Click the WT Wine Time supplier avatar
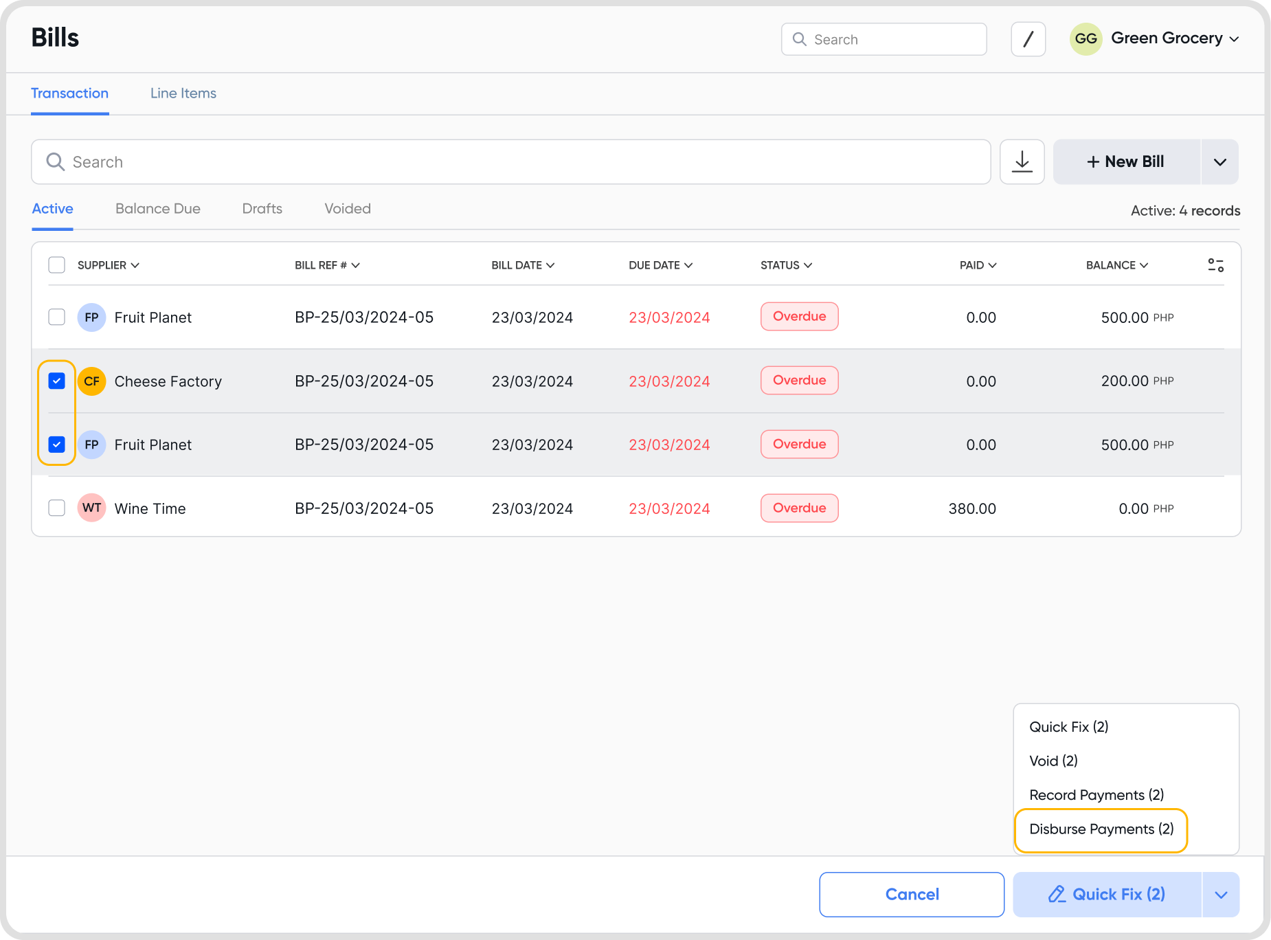Viewport: 1271px width, 940px height. 91,508
